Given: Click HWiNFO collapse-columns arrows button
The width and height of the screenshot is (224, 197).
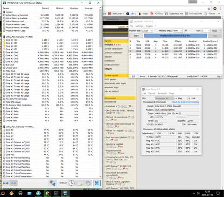Looking at the screenshot, I should point(14,183).
